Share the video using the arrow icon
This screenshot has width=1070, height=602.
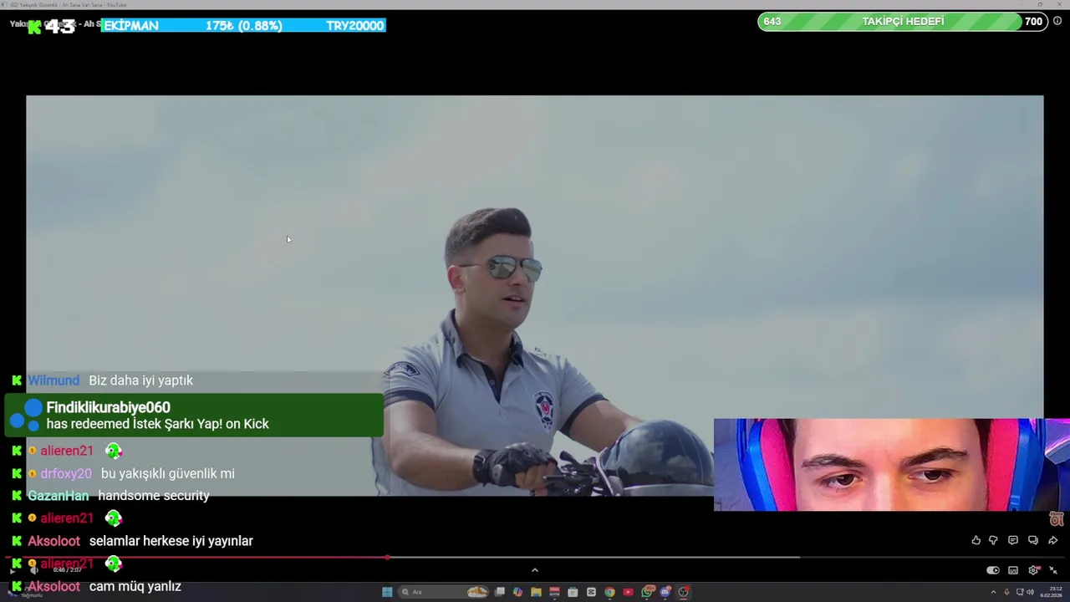[1053, 540]
